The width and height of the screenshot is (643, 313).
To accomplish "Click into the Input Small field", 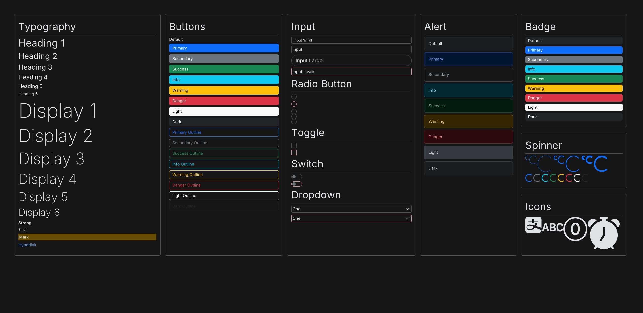I will [351, 40].
